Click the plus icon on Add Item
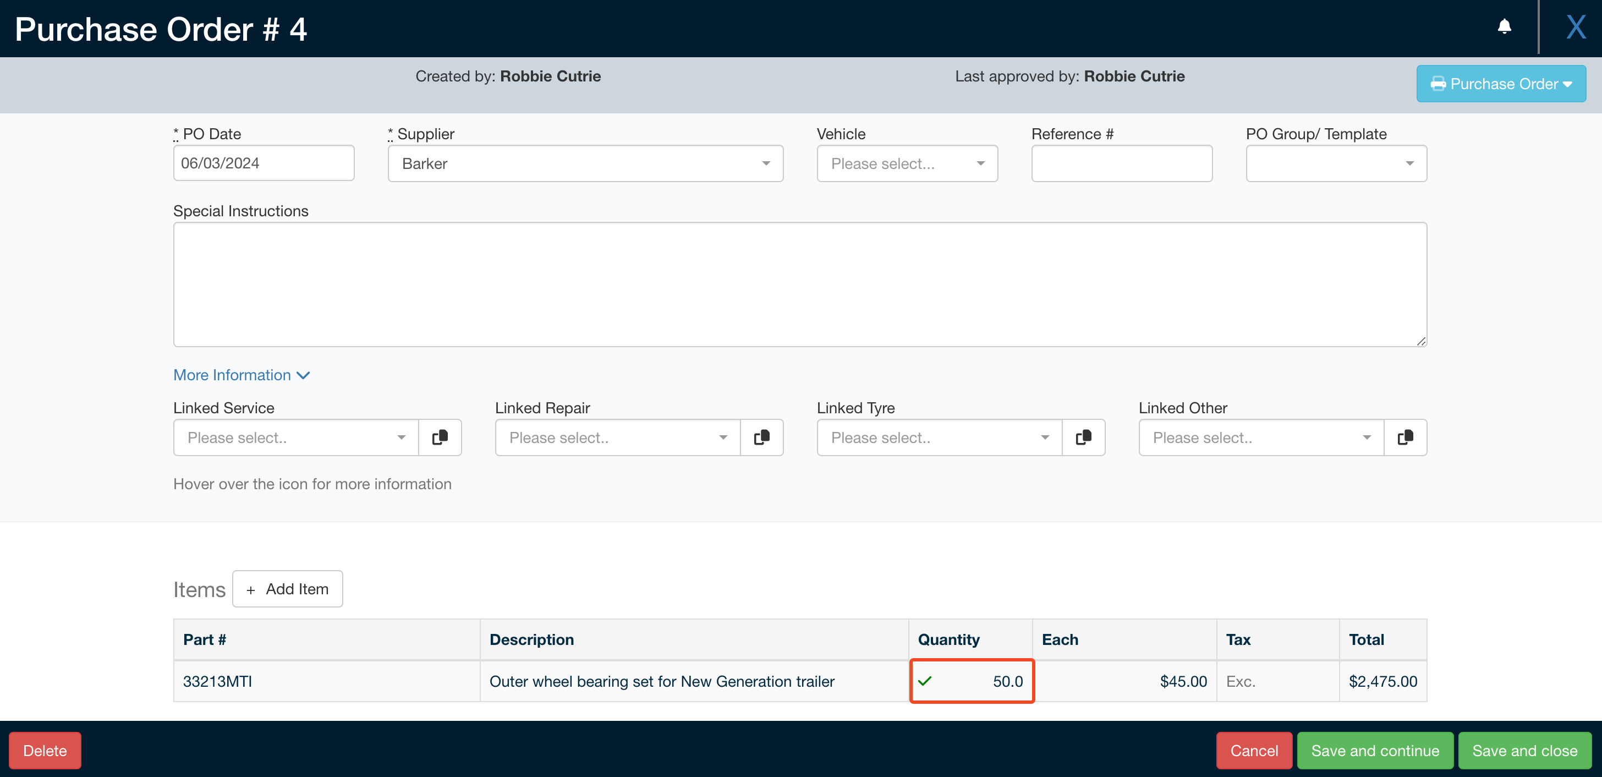The image size is (1602, 777). point(251,589)
